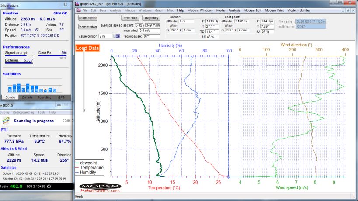Open the Analysis menu in Igor Pro
Viewport: 358px width, 201px height.
[x=115, y=10]
